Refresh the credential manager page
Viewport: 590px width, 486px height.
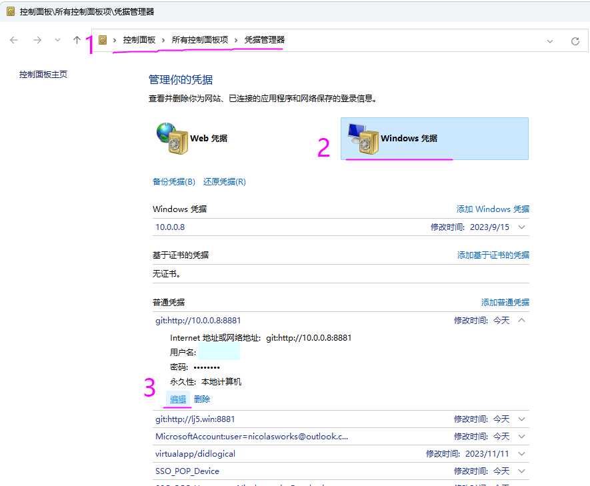(x=575, y=41)
